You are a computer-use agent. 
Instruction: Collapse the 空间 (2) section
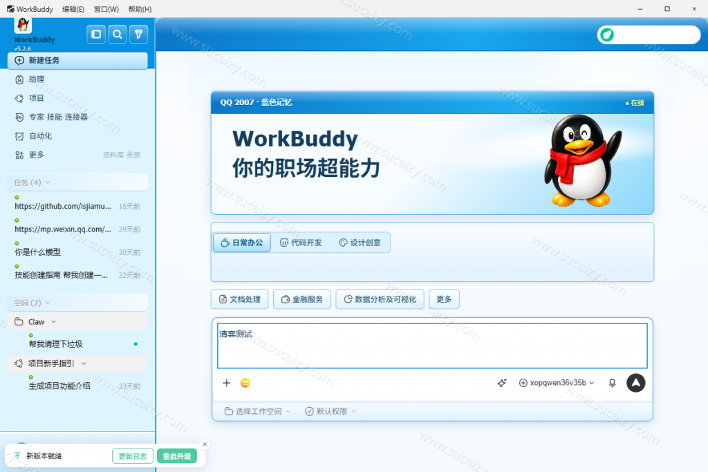tap(77, 303)
